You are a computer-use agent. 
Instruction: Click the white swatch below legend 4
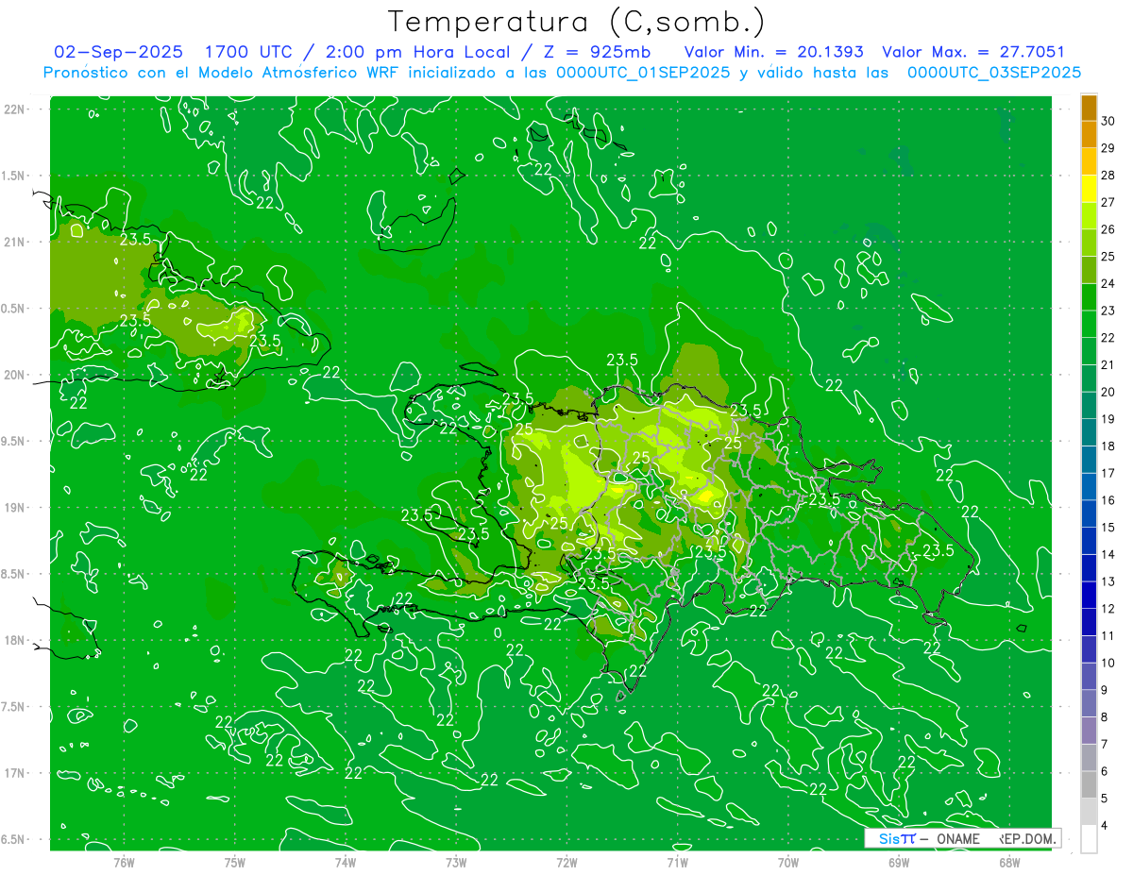tap(1089, 839)
